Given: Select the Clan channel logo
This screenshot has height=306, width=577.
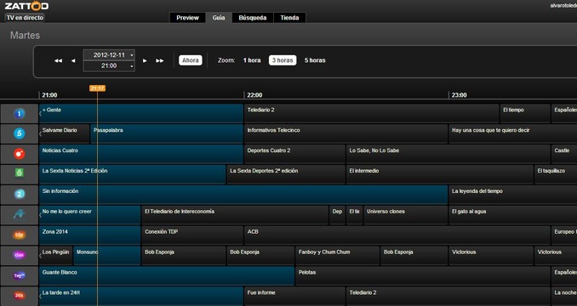Looking at the screenshot, I should 20,255.
